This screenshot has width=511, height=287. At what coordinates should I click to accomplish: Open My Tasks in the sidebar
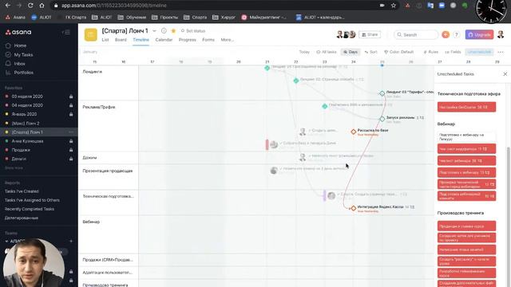[x=23, y=55]
